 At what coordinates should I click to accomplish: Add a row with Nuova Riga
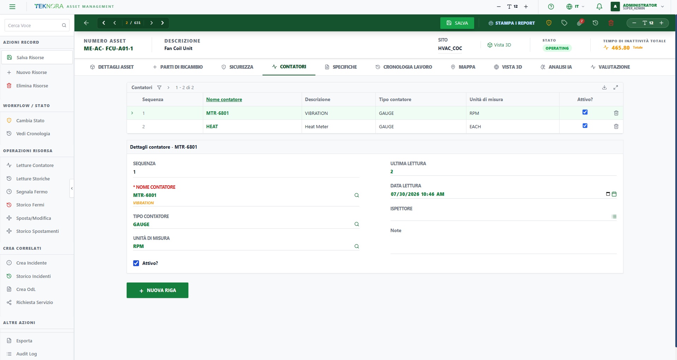(x=157, y=290)
